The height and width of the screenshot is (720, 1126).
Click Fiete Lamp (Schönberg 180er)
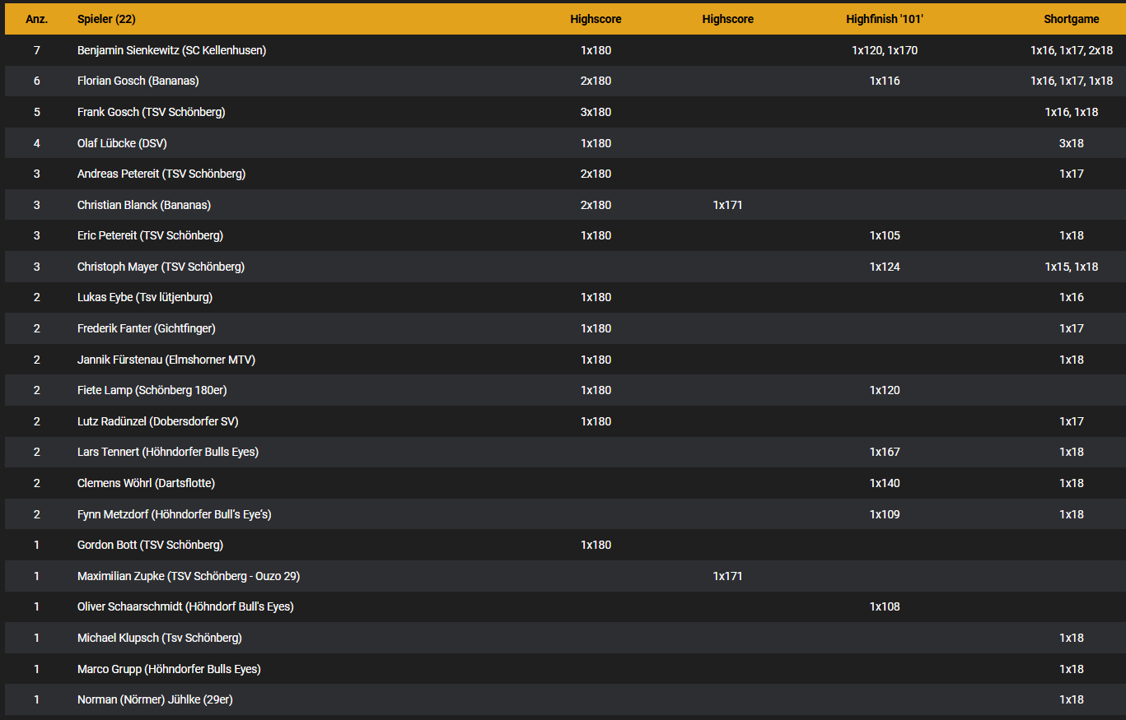click(x=152, y=390)
